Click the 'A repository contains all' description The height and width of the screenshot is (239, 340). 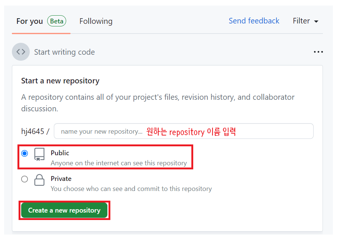point(158,103)
